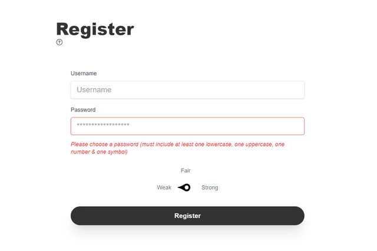Click the large Register page heading
This screenshot has height=251, width=377.
[95, 28]
